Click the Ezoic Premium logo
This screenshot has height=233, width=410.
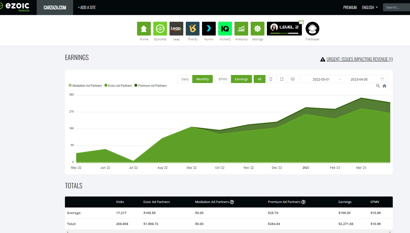coord(15,7)
